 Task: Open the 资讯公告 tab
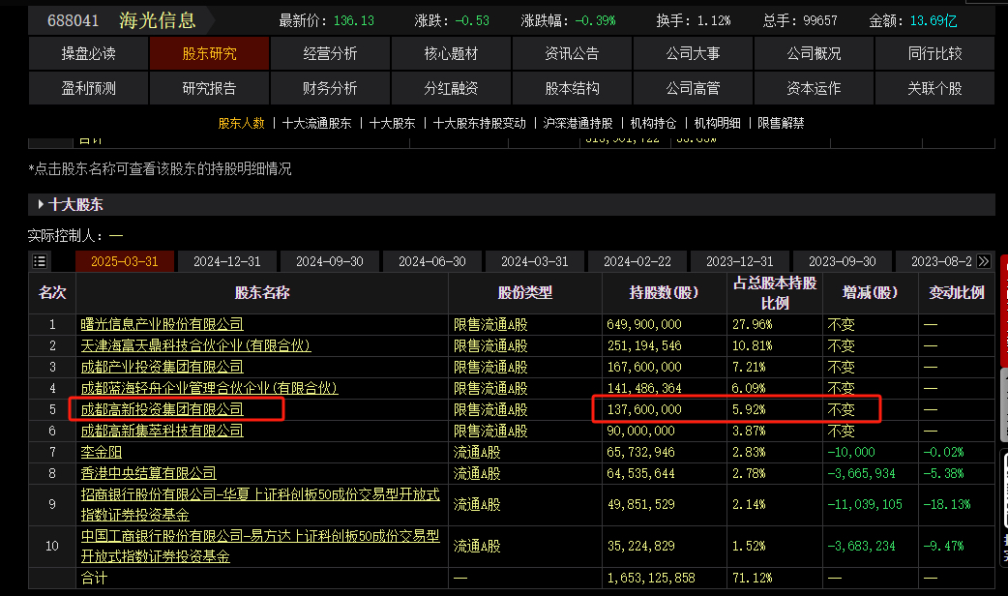572,53
